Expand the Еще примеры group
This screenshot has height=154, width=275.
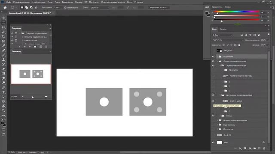(x=217, y=125)
